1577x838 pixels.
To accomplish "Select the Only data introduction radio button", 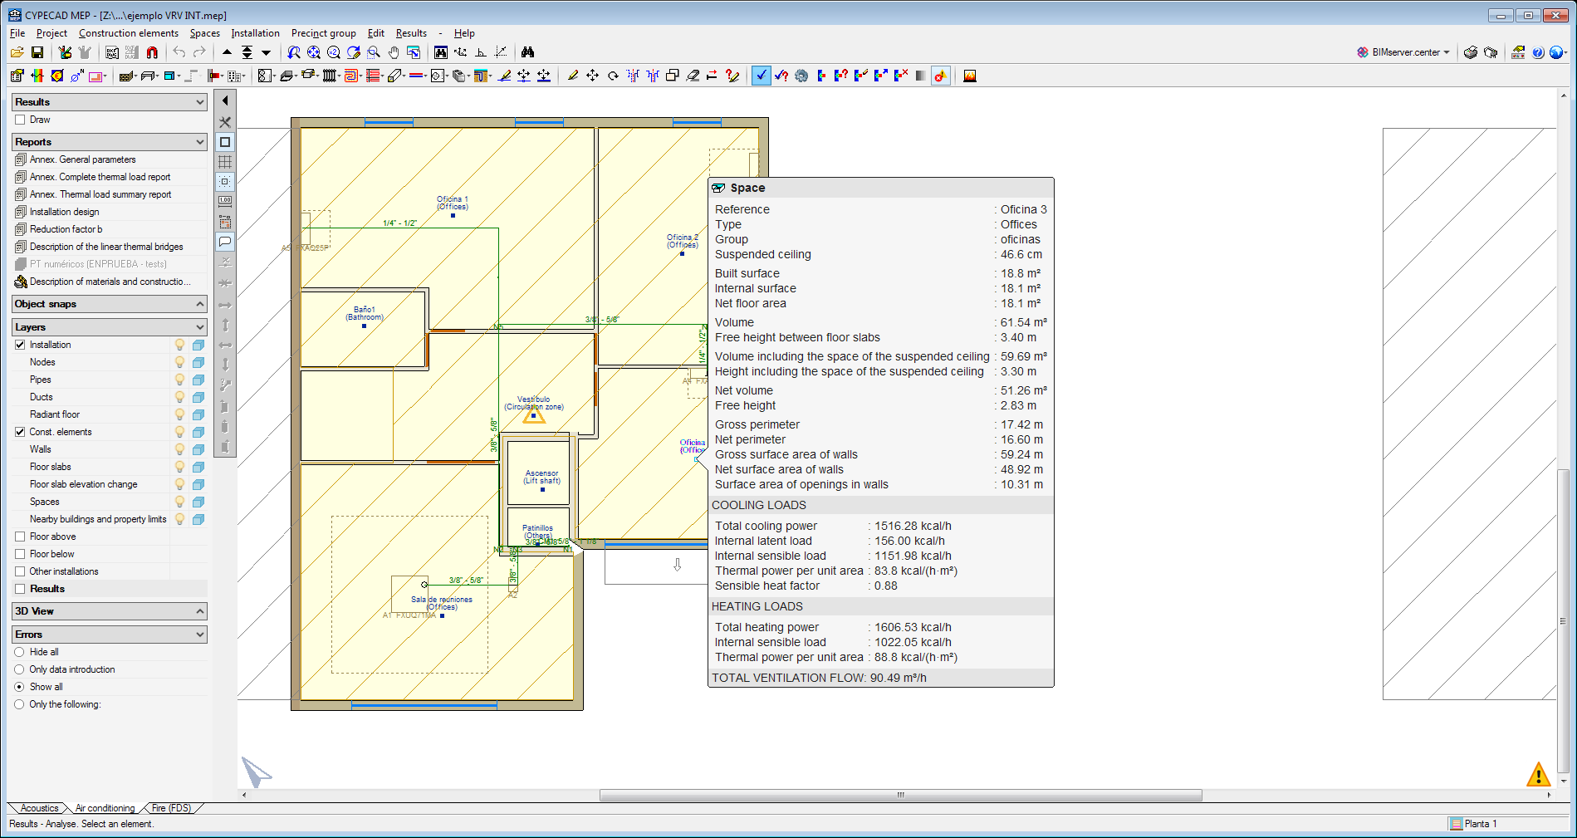I will tap(18, 669).
